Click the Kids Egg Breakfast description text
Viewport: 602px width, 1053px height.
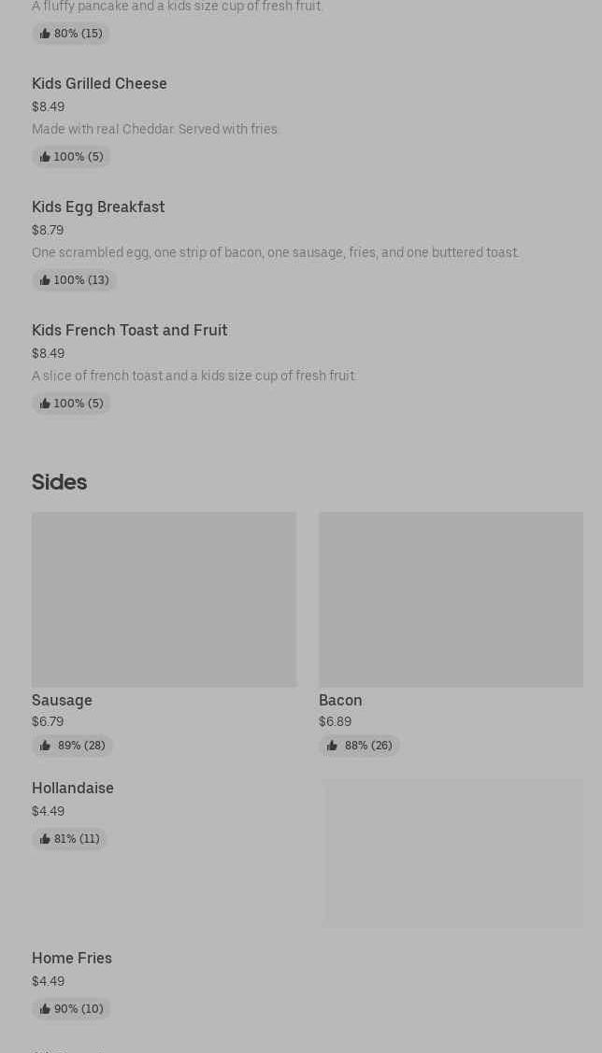point(275,253)
